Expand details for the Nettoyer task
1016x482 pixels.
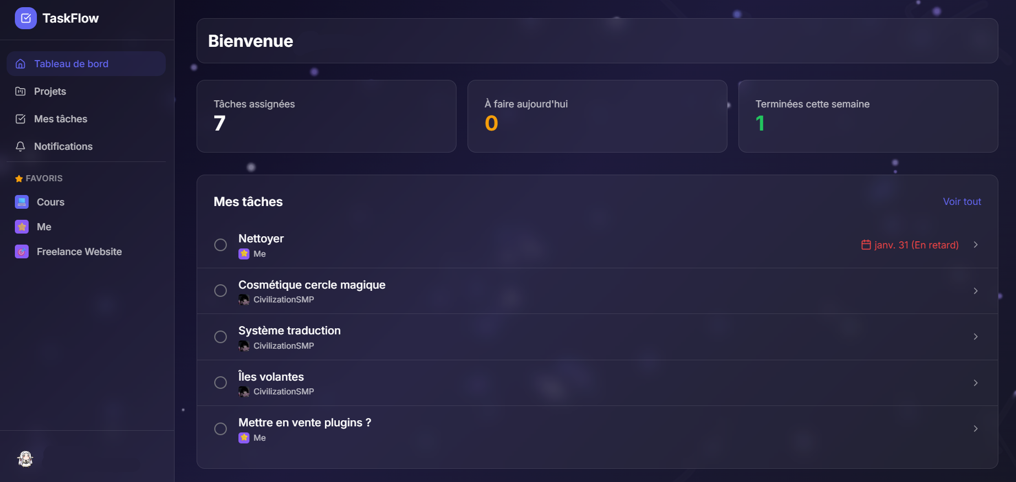[976, 245]
